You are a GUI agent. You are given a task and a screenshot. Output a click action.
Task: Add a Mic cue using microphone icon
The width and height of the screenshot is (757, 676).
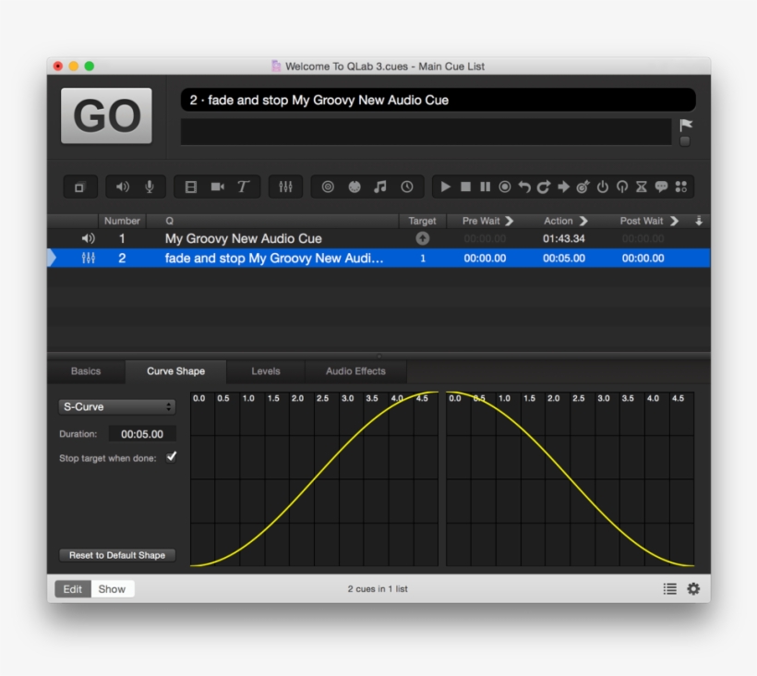[150, 187]
